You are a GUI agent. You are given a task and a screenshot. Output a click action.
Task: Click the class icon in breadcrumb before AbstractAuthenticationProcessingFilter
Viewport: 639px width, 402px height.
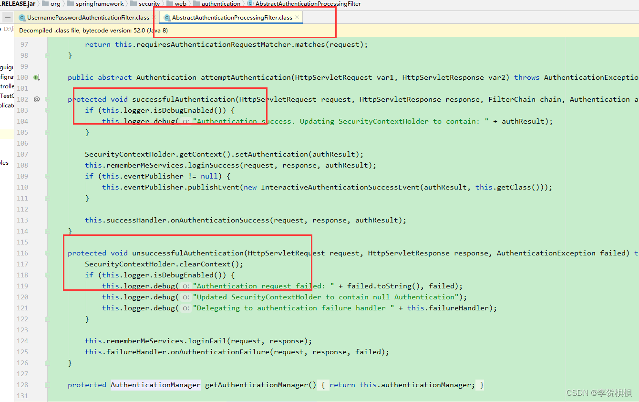(250, 4)
